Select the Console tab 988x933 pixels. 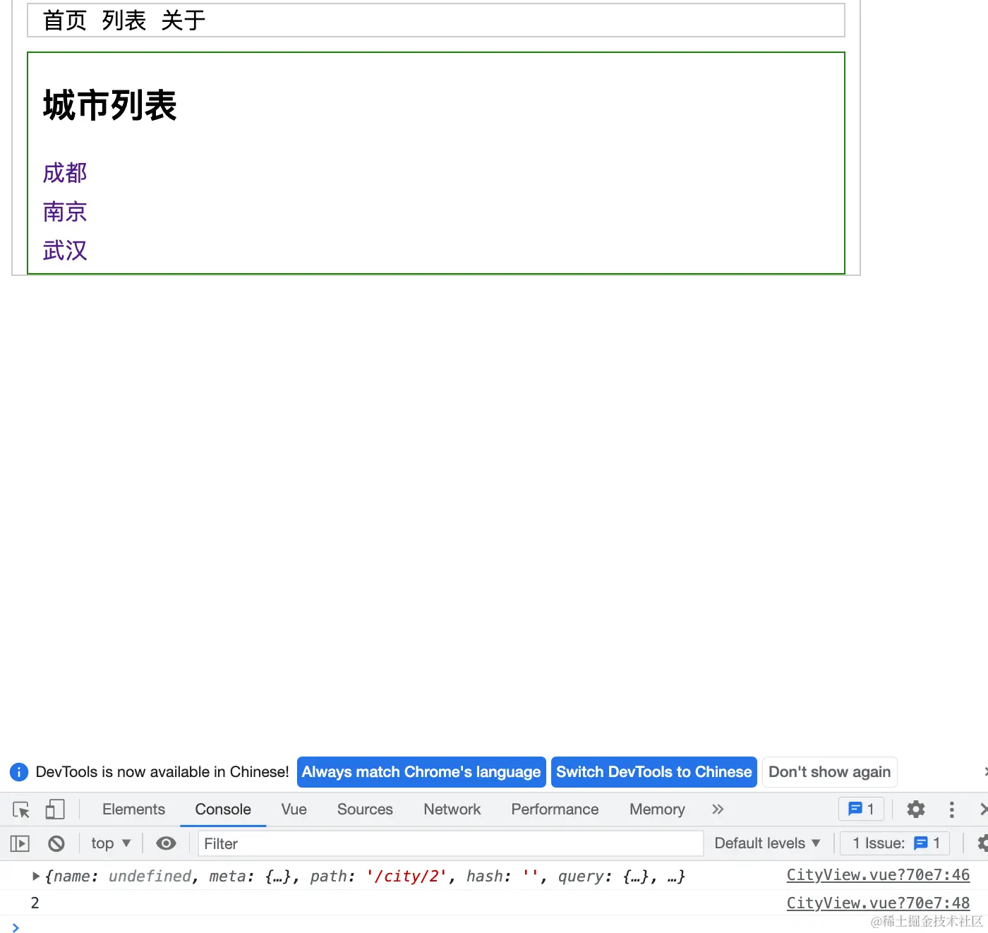[223, 809]
